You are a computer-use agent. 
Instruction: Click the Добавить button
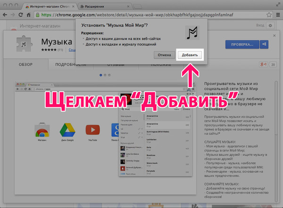tap(190, 55)
